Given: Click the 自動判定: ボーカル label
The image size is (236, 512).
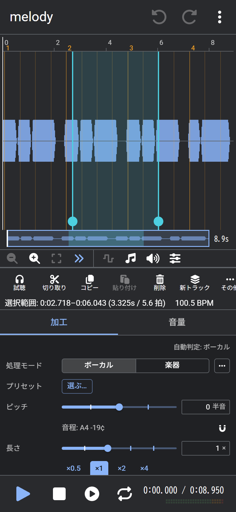Looking at the screenshot, I should point(202,347).
